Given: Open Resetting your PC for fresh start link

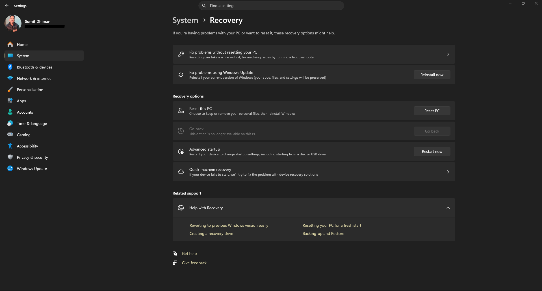Looking at the screenshot, I should pos(332,225).
